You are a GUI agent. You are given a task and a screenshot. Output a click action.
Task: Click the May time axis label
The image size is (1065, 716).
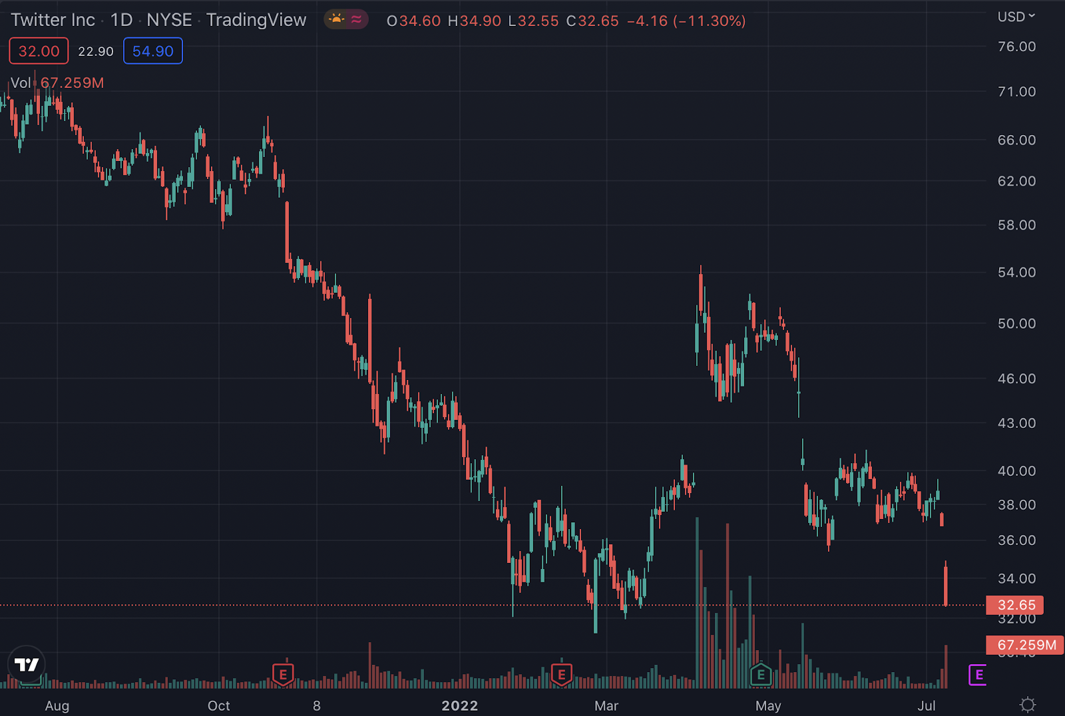(768, 706)
